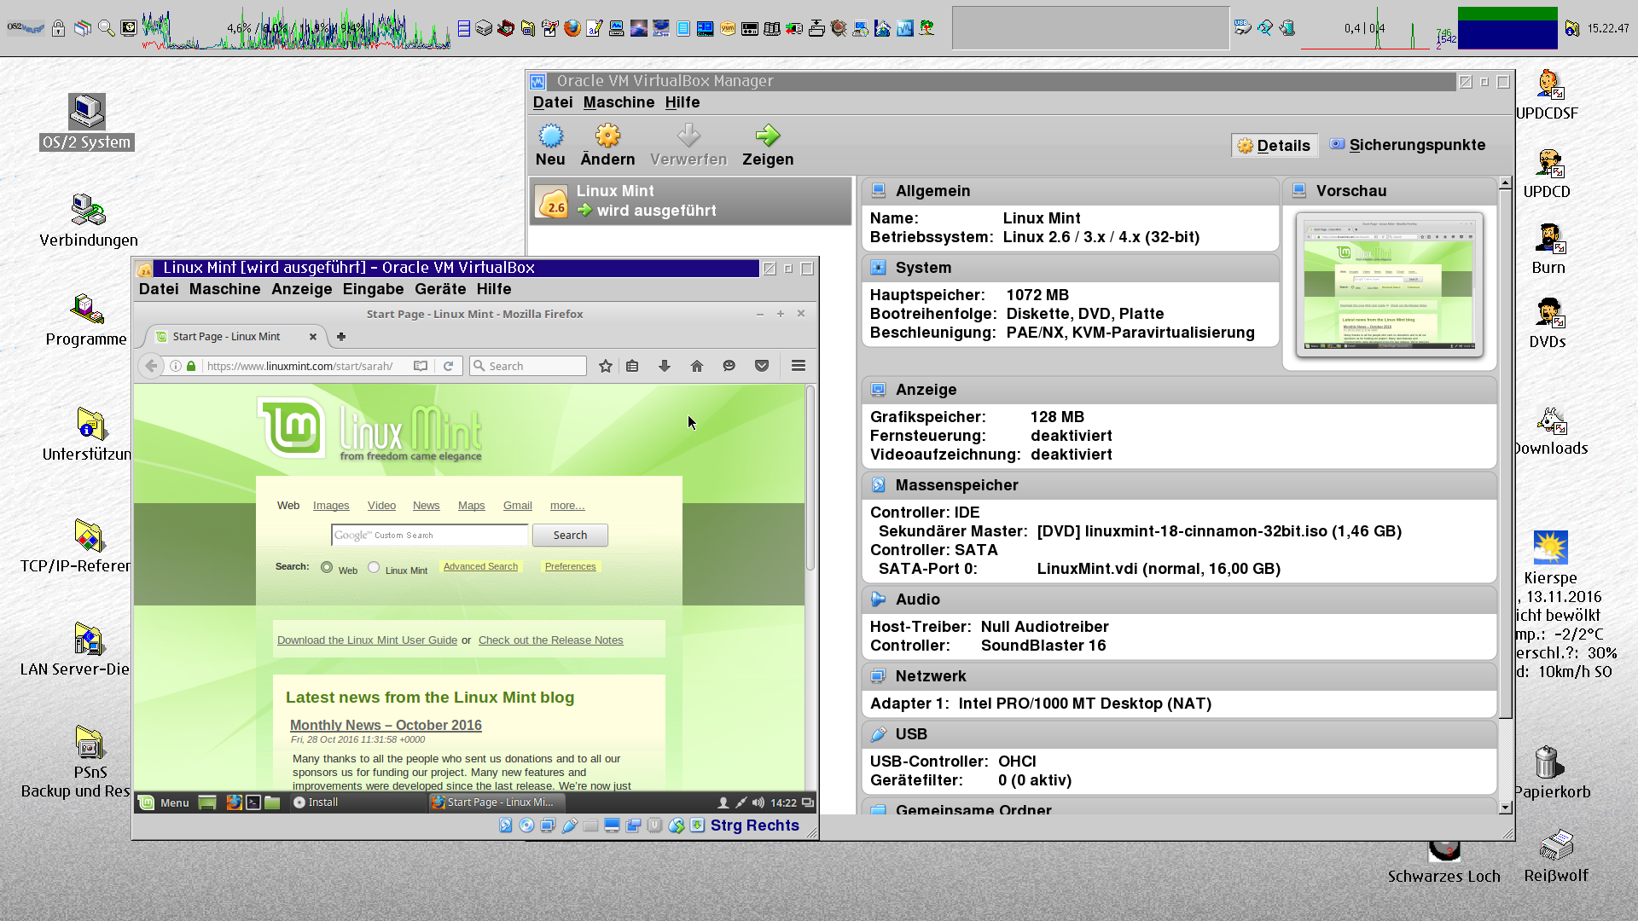Click the VM preview thumbnail
The width and height of the screenshot is (1638, 921).
click(x=1390, y=285)
